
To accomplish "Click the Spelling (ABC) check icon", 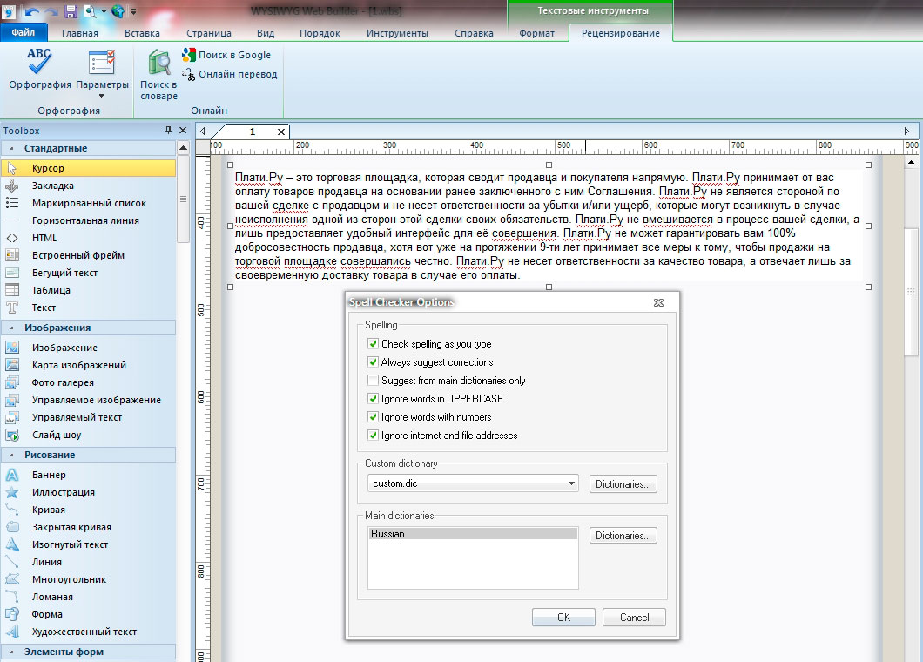I will point(39,61).
